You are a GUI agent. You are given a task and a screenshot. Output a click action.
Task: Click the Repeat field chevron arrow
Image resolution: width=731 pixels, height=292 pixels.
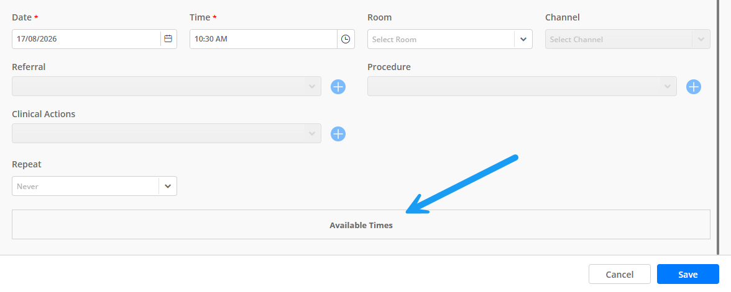coord(168,186)
